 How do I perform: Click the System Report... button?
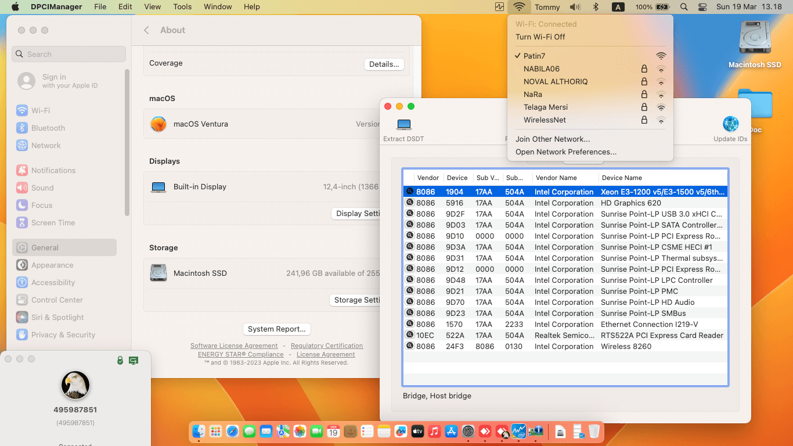pyautogui.click(x=276, y=329)
